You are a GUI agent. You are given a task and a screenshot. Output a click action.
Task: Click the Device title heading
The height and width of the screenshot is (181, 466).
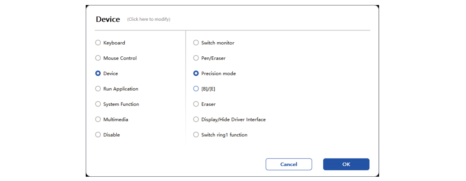tap(108, 19)
